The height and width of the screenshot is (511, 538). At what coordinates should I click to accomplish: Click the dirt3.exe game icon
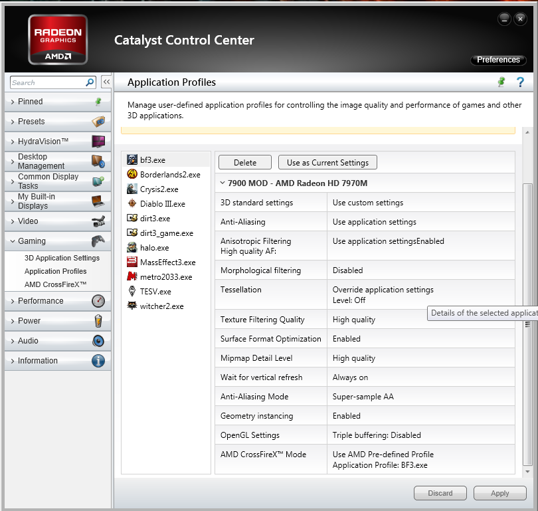tap(132, 218)
